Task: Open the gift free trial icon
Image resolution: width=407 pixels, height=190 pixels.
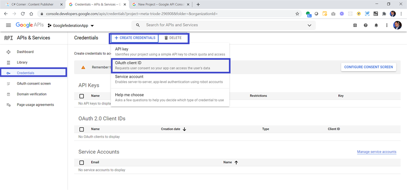Action: (355, 25)
